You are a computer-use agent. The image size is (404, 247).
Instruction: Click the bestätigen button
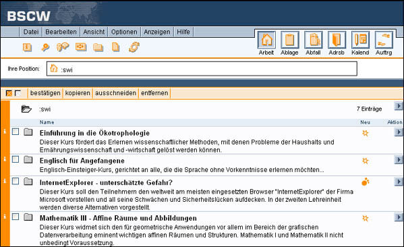point(45,93)
